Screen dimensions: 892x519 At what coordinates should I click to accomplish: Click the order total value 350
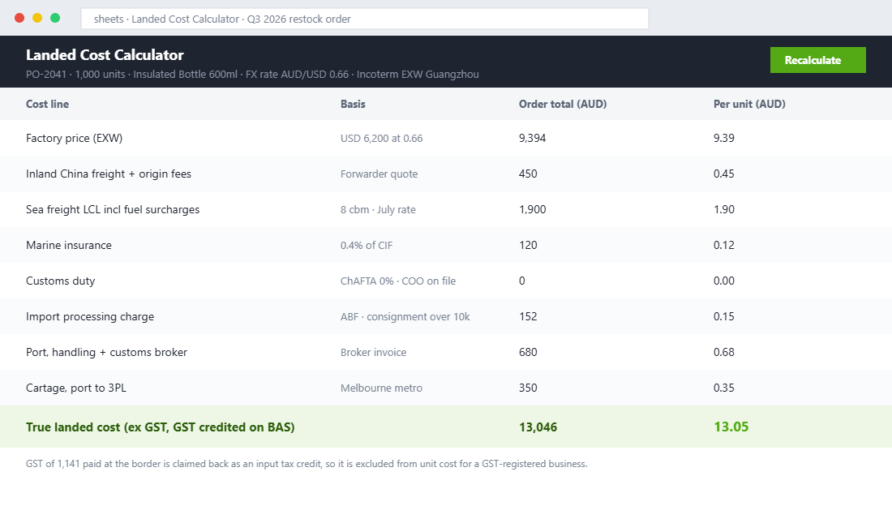point(527,388)
